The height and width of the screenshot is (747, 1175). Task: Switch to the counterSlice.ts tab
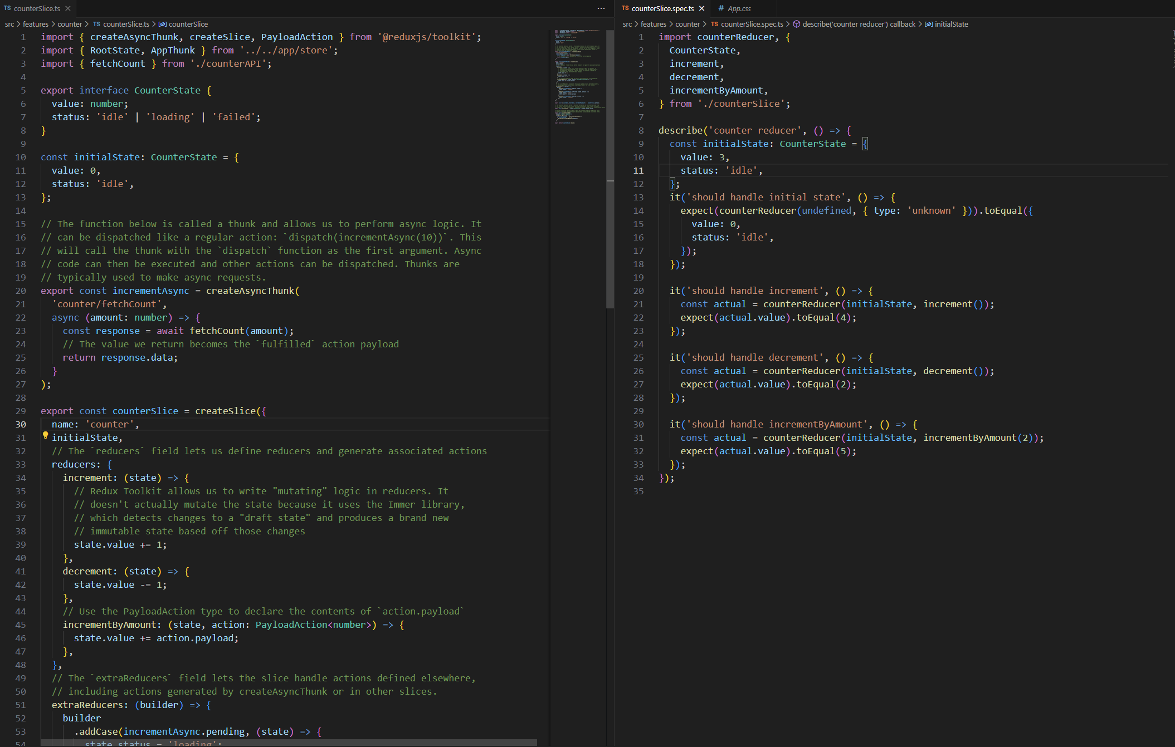click(x=37, y=8)
